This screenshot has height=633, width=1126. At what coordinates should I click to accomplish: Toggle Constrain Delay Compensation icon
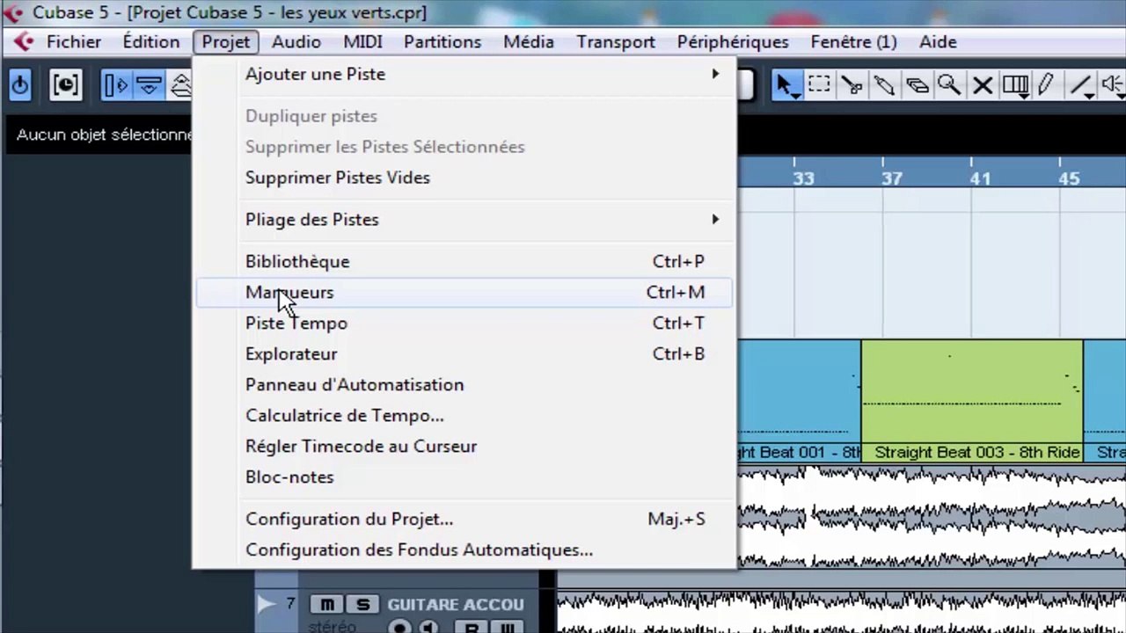66,85
